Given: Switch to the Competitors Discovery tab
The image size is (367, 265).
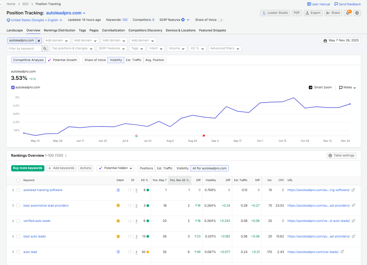Looking at the screenshot, I should click(x=145, y=30).
